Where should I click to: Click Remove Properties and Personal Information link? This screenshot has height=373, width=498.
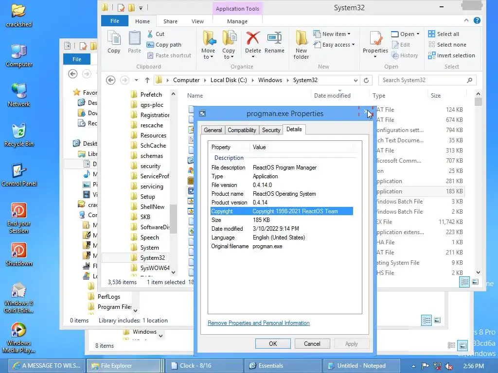point(259,323)
